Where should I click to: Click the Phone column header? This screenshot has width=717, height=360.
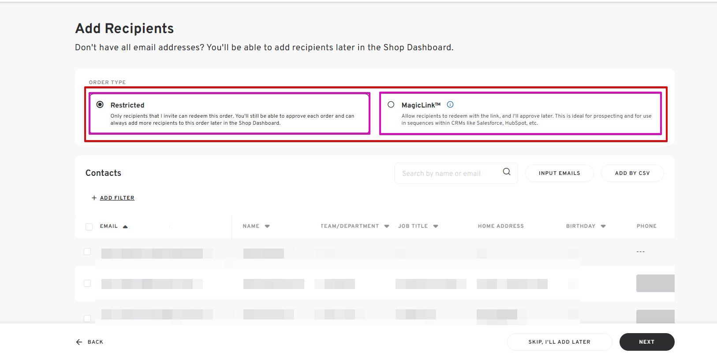[x=646, y=226]
